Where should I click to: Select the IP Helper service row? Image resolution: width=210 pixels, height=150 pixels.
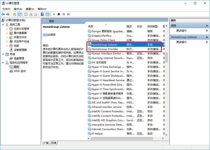(126, 134)
